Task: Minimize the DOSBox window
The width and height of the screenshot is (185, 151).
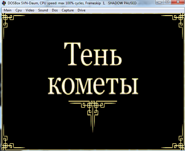Action: 160,2
